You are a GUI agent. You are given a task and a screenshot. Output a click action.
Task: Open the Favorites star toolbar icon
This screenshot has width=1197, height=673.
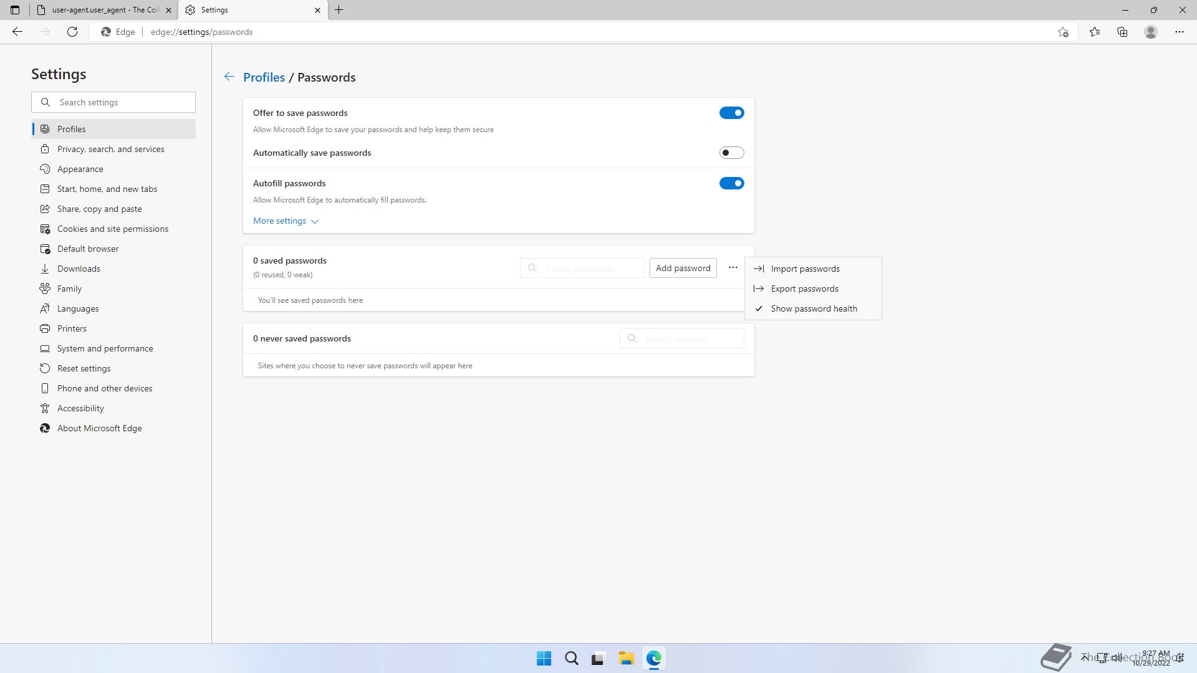[1095, 32]
